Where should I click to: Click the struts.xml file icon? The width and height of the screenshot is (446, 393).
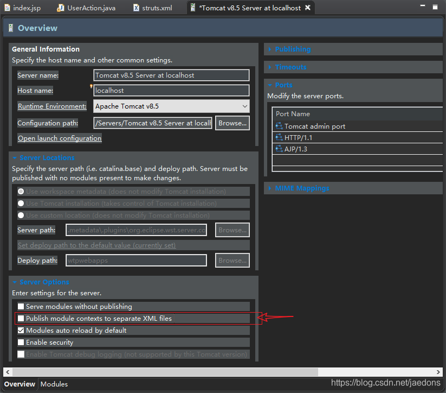[137, 8]
